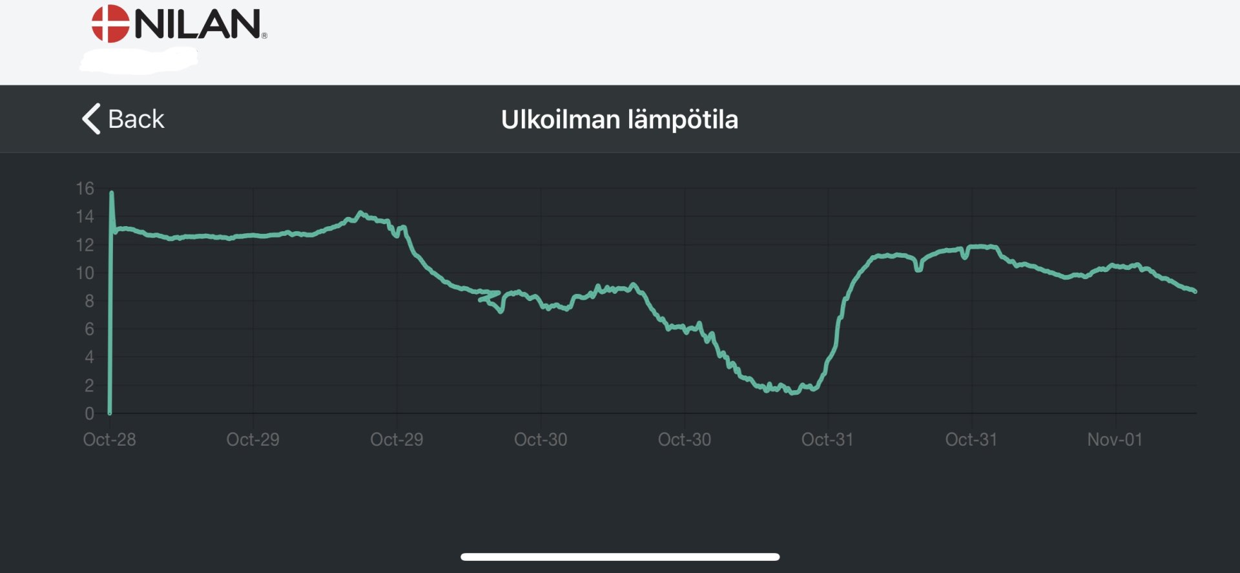Click the Ulkoilman lämpötila title
Viewport: 1240px width, 573px height.
click(x=619, y=120)
